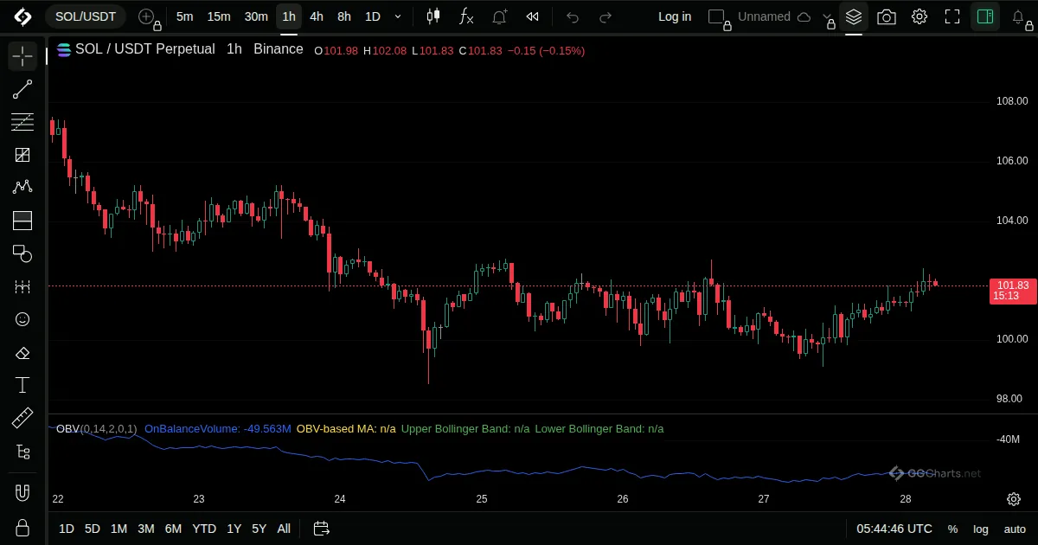Switch to the 8h timeframe

[344, 16]
